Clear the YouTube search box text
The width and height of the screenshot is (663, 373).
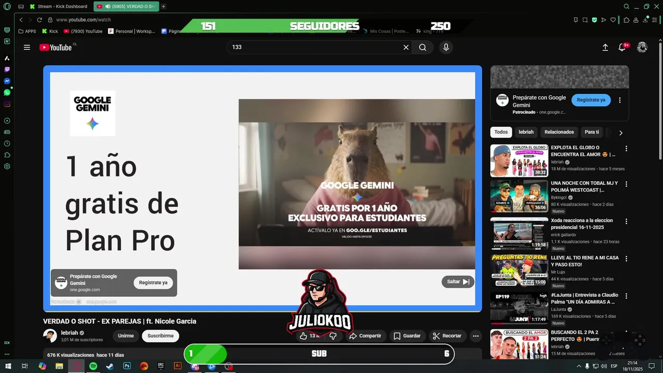point(406,47)
